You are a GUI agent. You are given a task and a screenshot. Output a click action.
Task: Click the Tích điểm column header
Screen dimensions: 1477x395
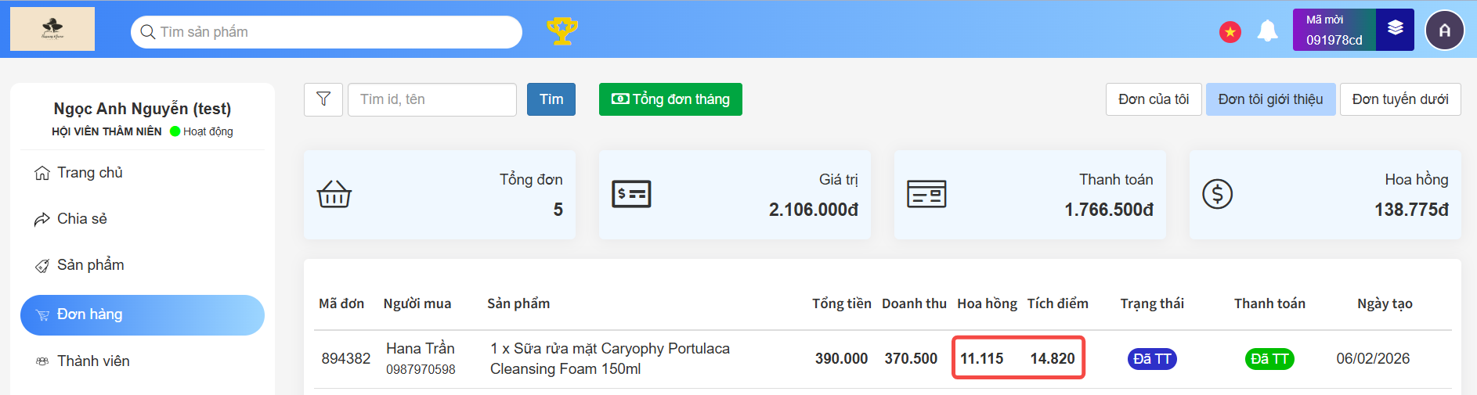[1058, 304]
